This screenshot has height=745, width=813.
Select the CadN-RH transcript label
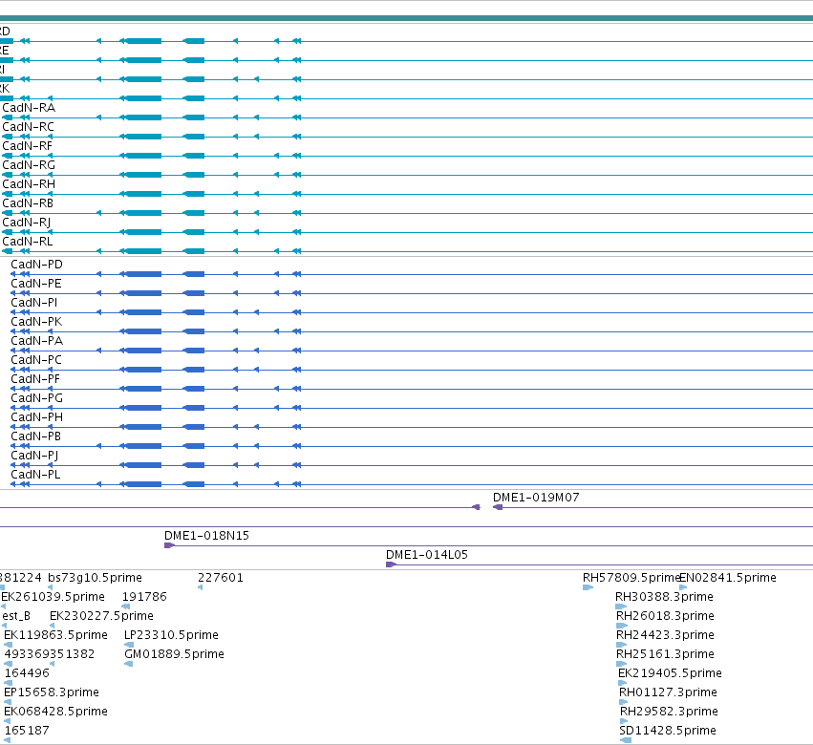tap(29, 184)
